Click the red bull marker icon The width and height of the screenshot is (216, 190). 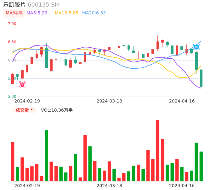pyautogui.click(x=22, y=84)
